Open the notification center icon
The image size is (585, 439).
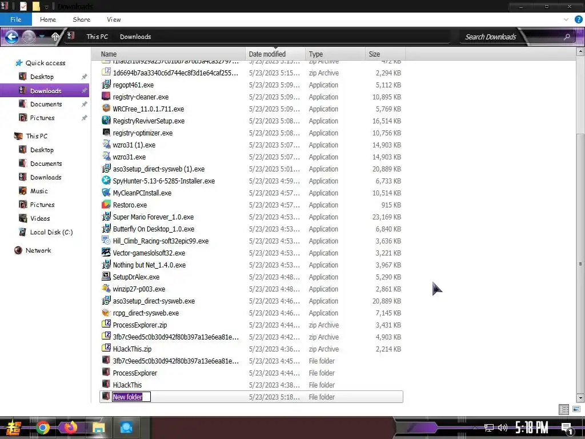pos(567,428)
